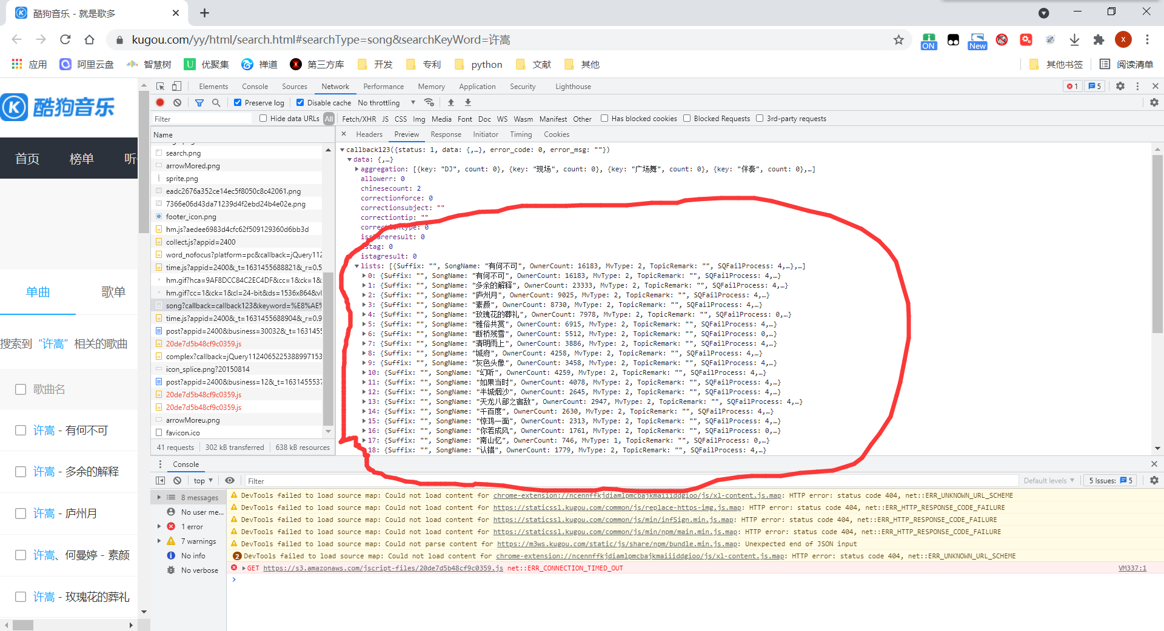Open a new browser tab
Viewport: 1164px width, 631px height.
[x=205, y=13]
